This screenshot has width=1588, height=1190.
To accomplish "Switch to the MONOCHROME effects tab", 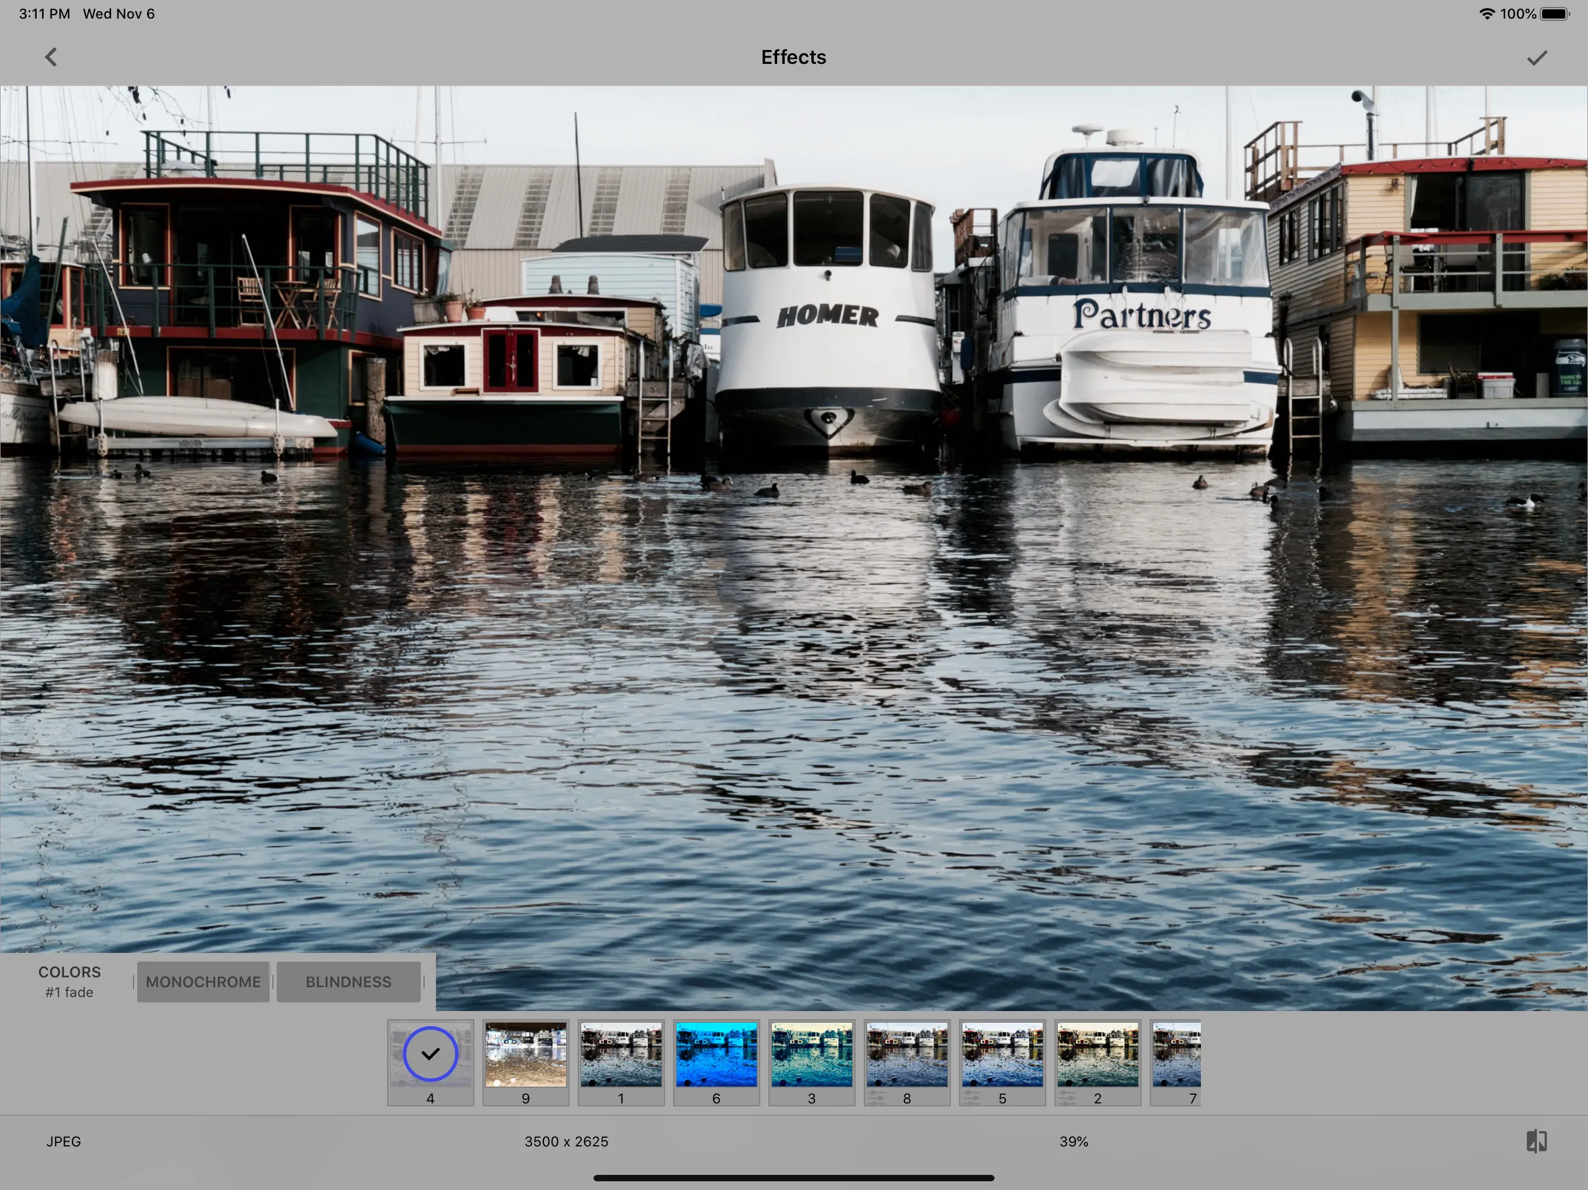I will click(x=203, y=982).
